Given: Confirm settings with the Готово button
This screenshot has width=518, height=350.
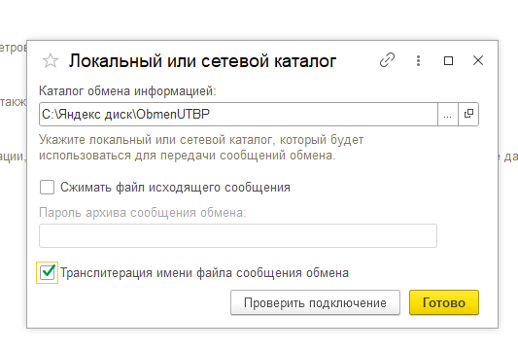Looking at the screenshot, I should 444,302.
